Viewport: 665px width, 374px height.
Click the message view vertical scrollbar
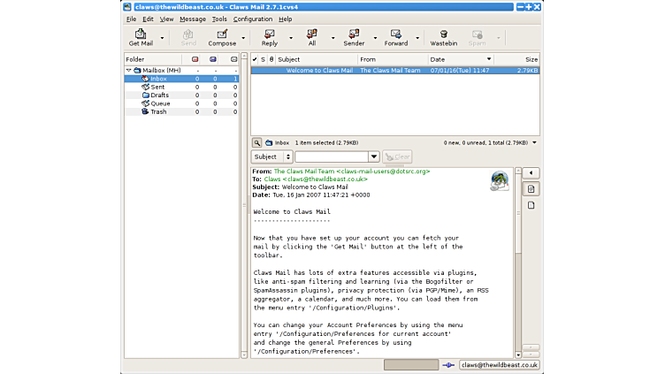pyautogui.click(x=518, y=263)
